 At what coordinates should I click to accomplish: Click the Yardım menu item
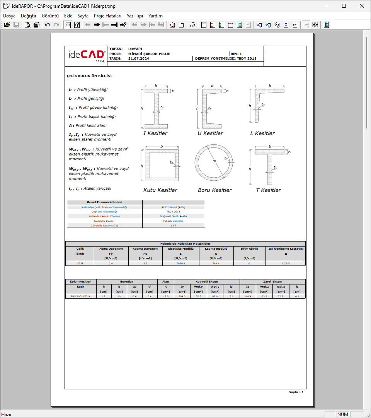point(155,16)
